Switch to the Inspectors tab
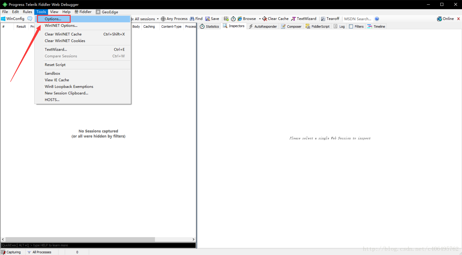The image size is (462, 255). (x=234, y=26)
